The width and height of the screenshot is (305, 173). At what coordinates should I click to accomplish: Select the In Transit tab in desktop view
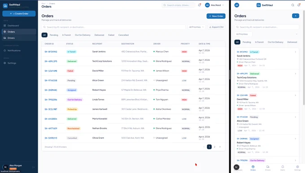coord(66,35)
